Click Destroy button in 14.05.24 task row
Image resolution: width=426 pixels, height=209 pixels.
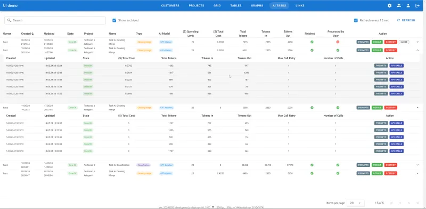(x=391, y=108)
